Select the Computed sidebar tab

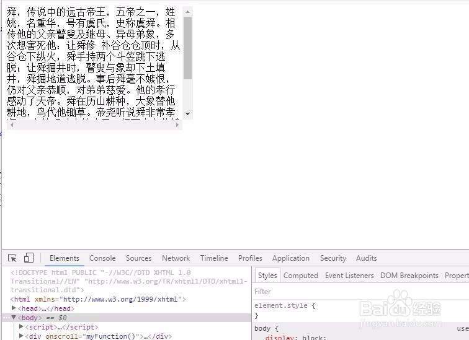(301, 275)
